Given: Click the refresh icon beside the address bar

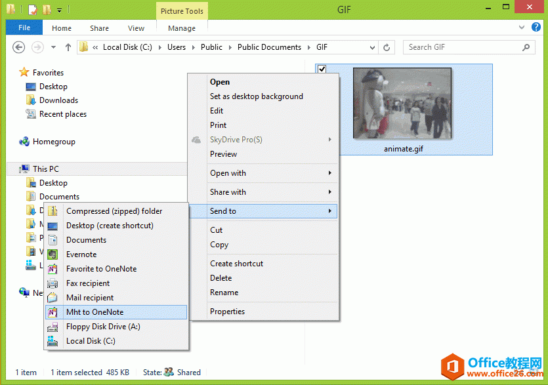Looking at the screenshot, I should tap(386, 47).
